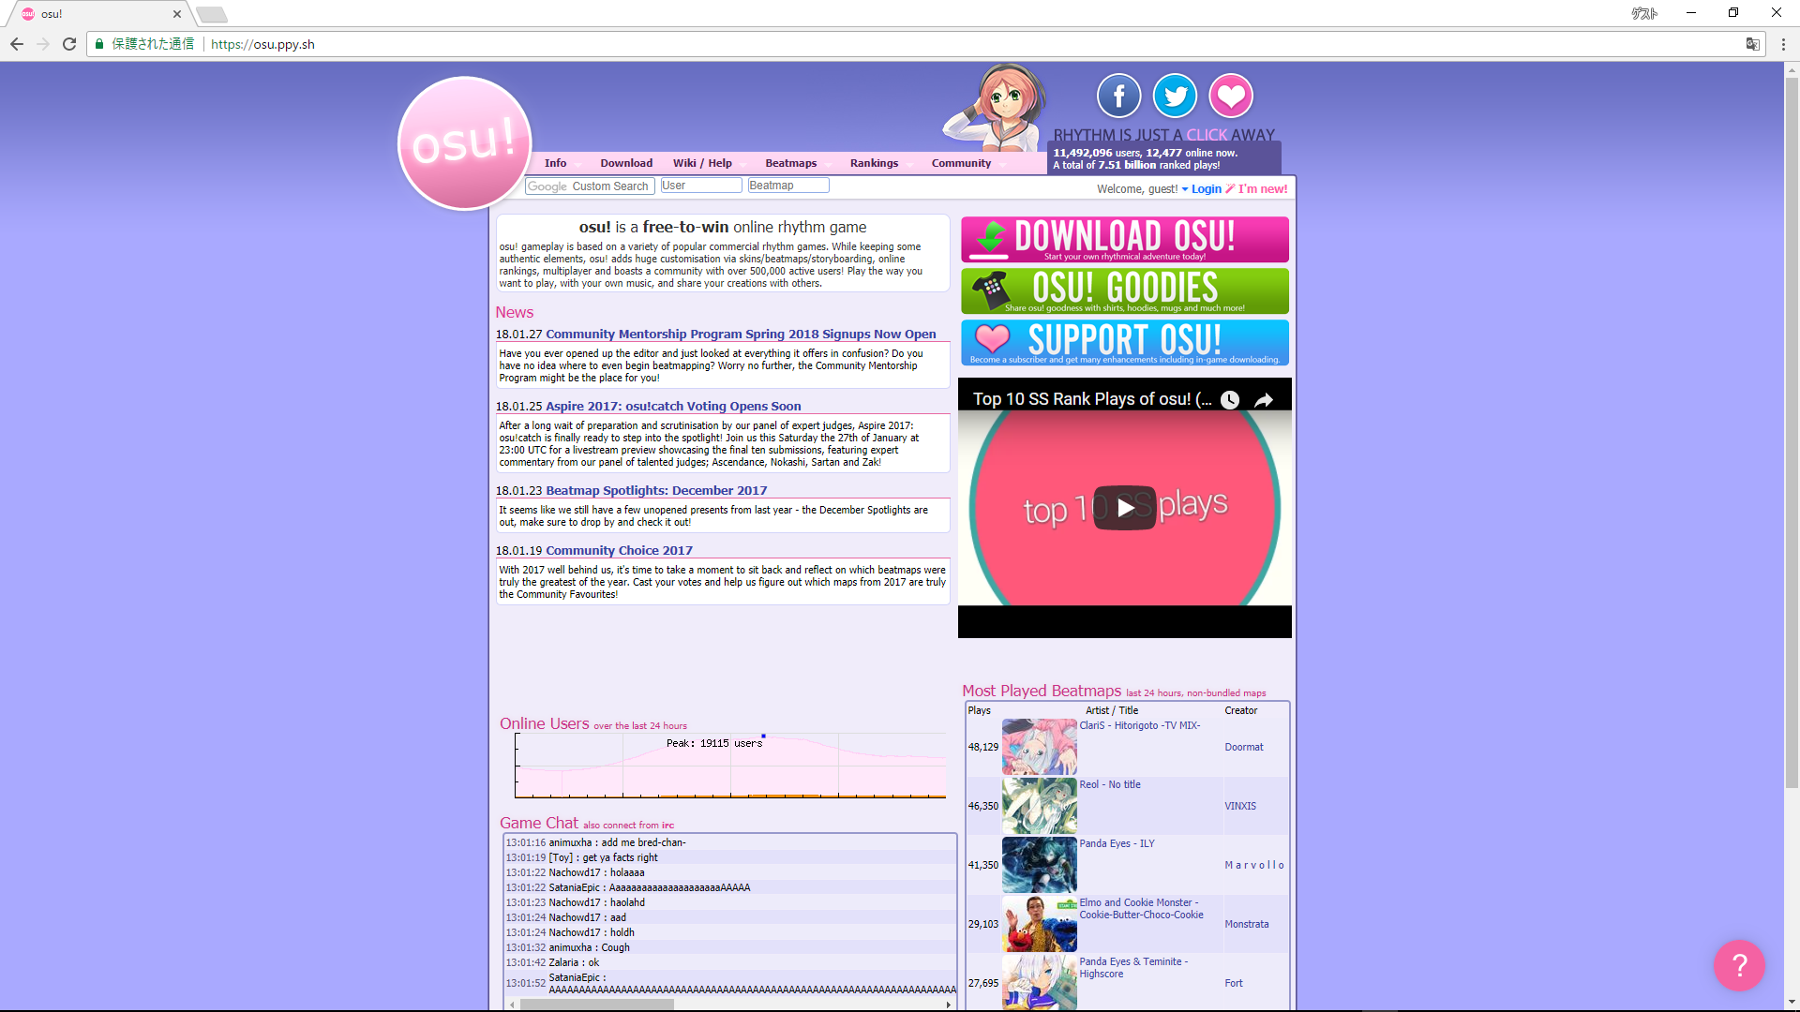1800x1012 pixels.
Task: View creator Fort's profile
Action: tap(1233, 984)
